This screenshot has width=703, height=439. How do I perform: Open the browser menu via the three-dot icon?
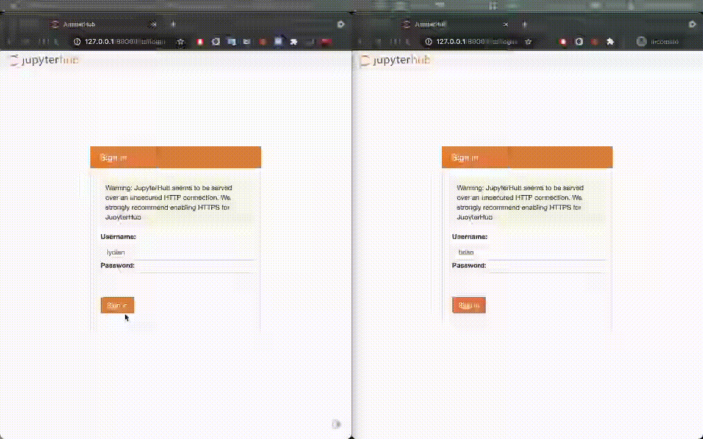[x=326, y=41]
